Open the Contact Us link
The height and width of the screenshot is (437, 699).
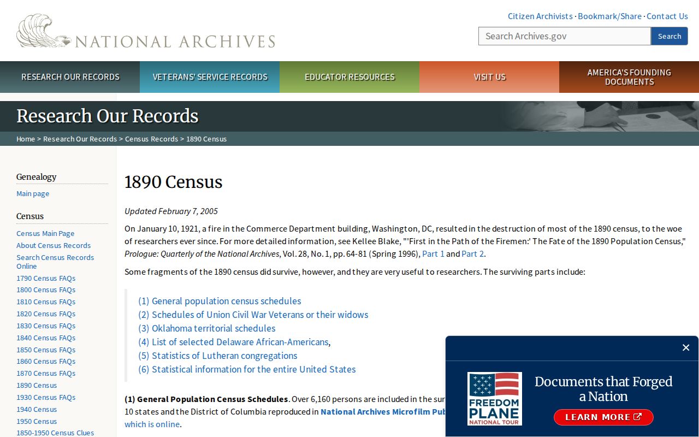667,16
